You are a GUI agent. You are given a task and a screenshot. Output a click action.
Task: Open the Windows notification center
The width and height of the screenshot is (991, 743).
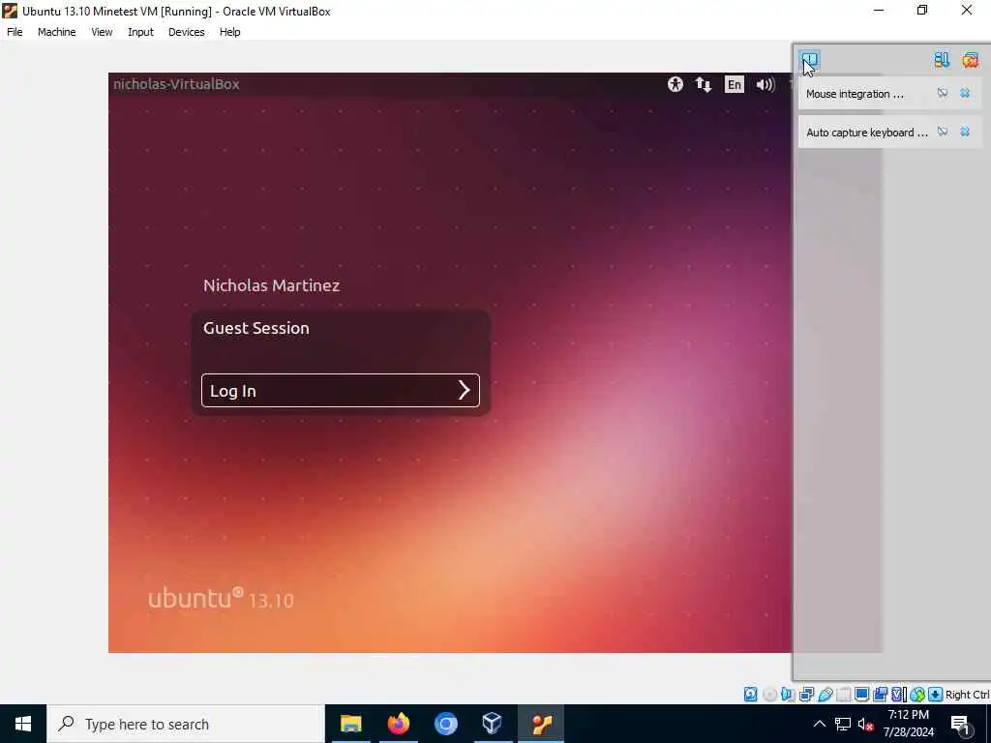pos(960,725)
